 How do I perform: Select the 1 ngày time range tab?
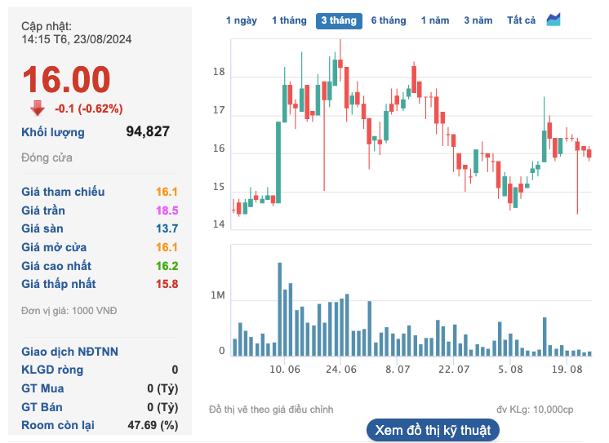(242, 20)
